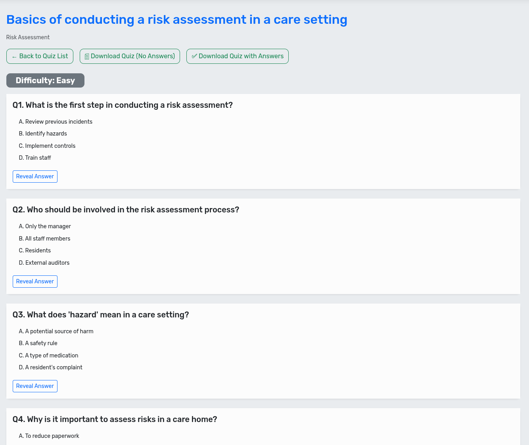Screen dimensions: 529x445
Task: Reveal answer for question 2
Action: point(35,281)
